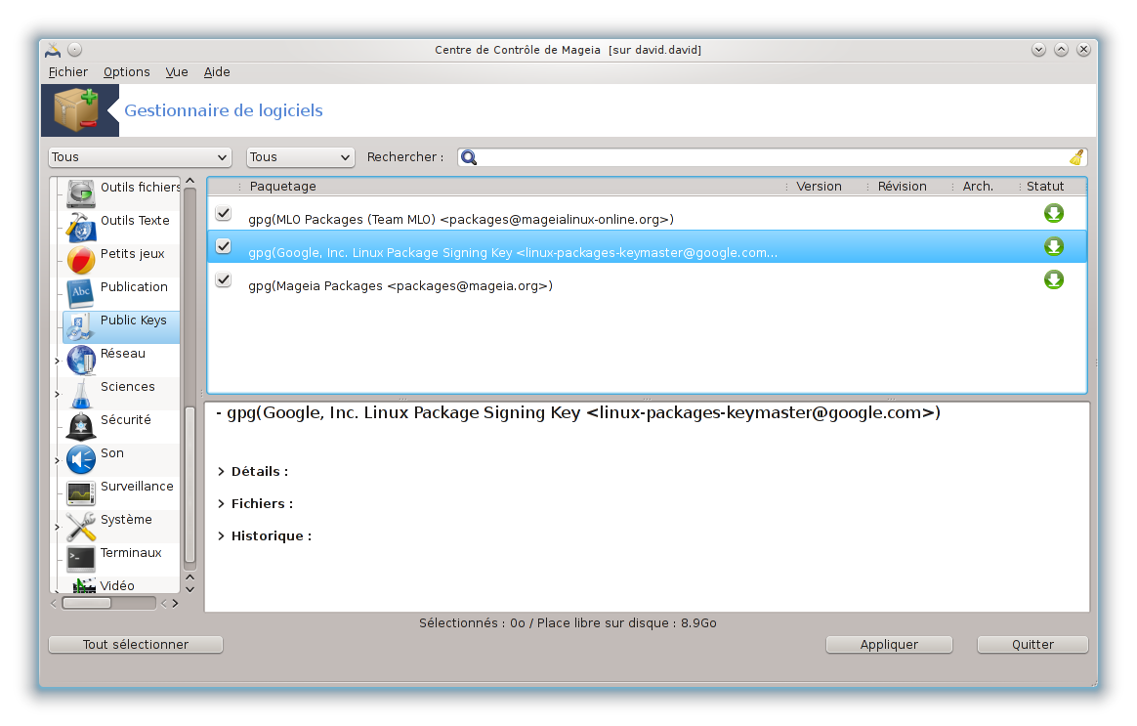Expand the Système tree node
The height and width of the screenshot is (726, 1137).
point(58,527)
